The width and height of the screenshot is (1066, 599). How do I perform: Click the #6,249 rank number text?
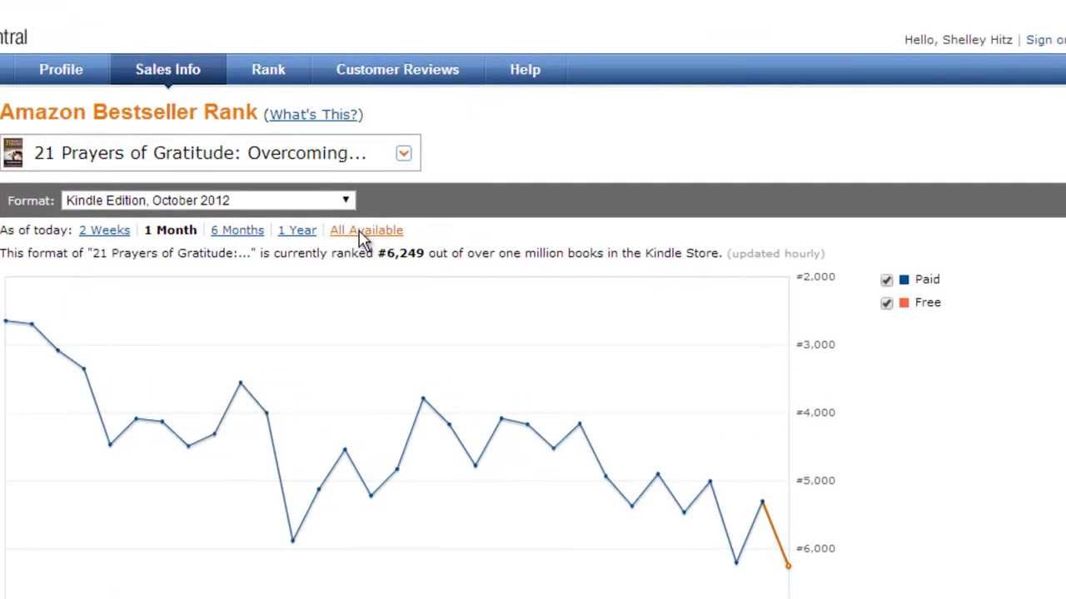[401, 254]
